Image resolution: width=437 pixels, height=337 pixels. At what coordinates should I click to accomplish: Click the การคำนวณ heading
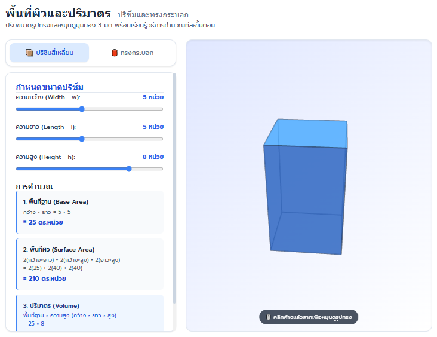[34, 186]
